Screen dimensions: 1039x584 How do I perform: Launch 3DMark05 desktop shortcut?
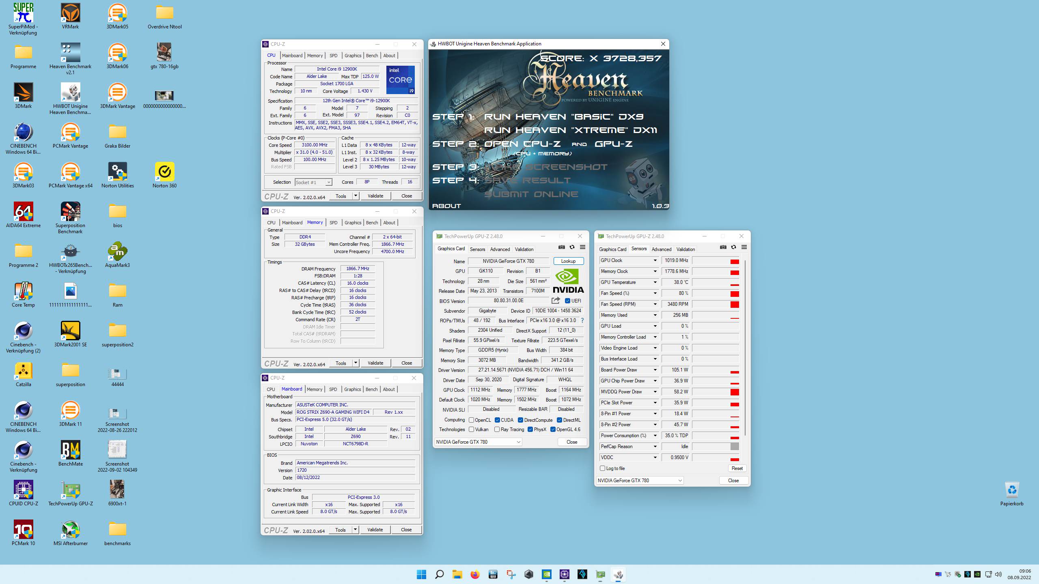click(x=117, y=16)
